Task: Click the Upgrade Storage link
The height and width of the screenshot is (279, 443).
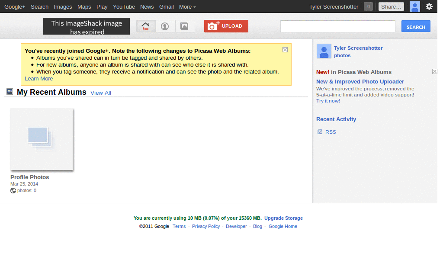Action: point(283,218)
